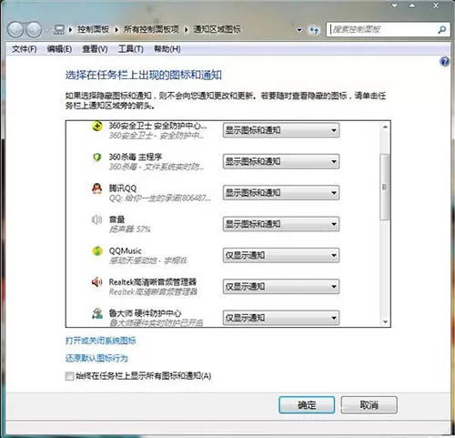Open the 打开或关闭系统图标 link
The image size is (455, 438).
tap(101, 341)
